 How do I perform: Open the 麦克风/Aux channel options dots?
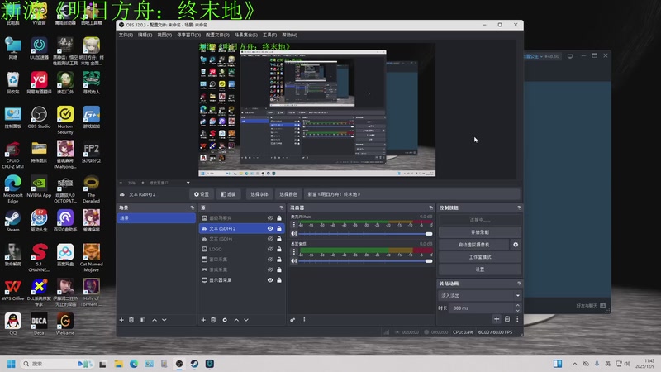(294, 225)
